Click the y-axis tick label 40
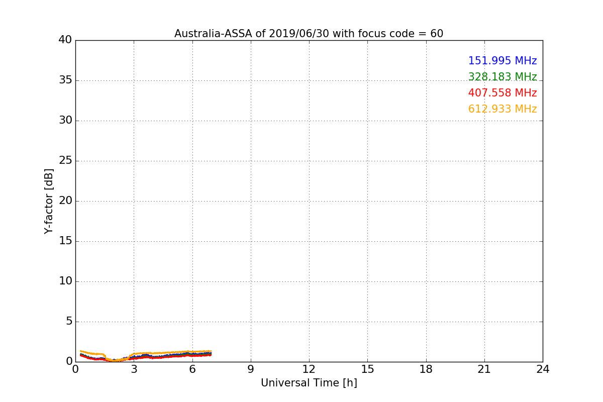 click(65, 40)
